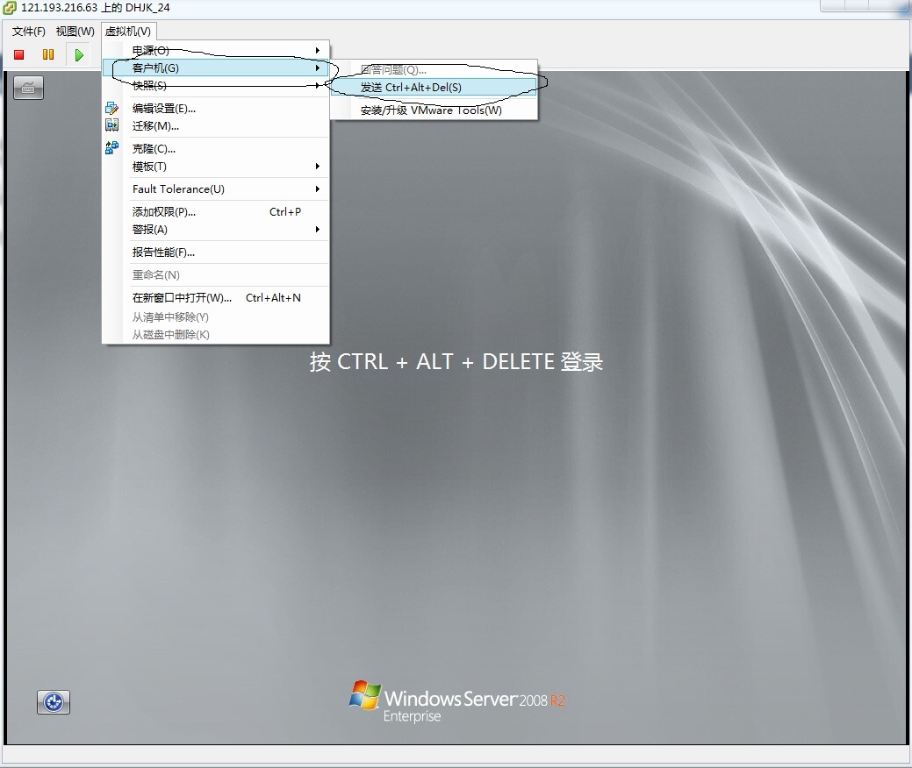The width and height of the screenshot is (912, 768).
Task: Choose 编辑设置(E)... menu entry
Action: coord(216,108)
